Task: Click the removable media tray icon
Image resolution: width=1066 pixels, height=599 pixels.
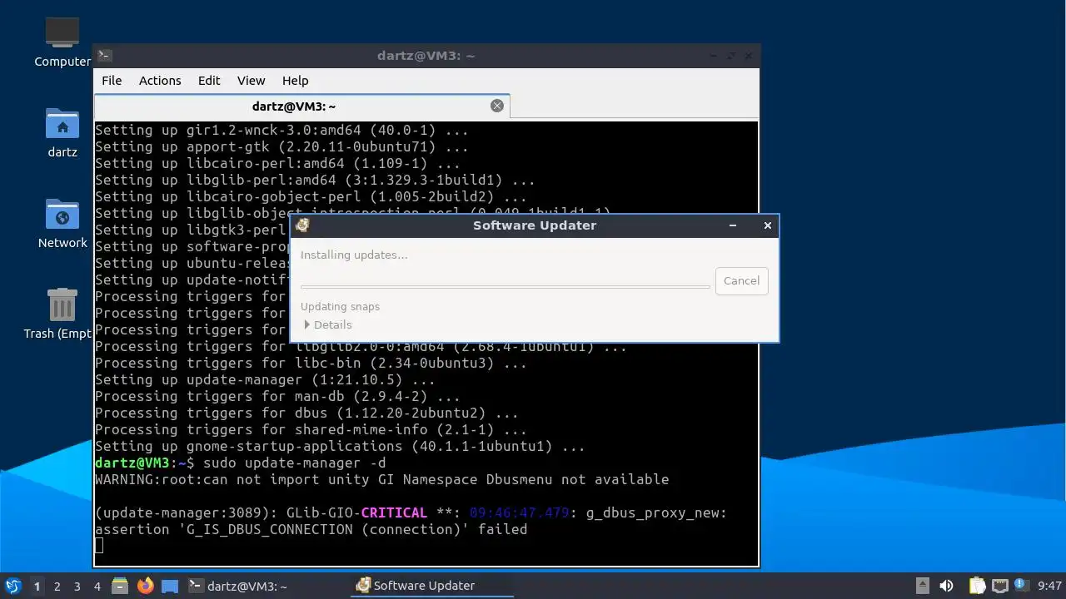Action: 922,586
